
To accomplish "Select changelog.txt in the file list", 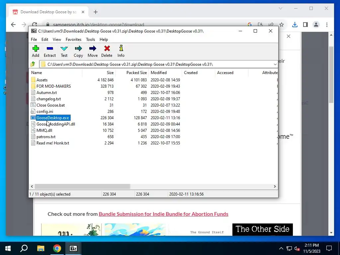I will (x=48, y=99).
